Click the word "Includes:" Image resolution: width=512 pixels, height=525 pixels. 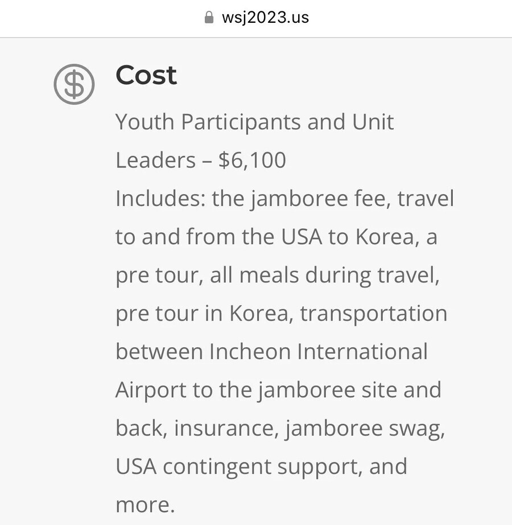[160, 199]
